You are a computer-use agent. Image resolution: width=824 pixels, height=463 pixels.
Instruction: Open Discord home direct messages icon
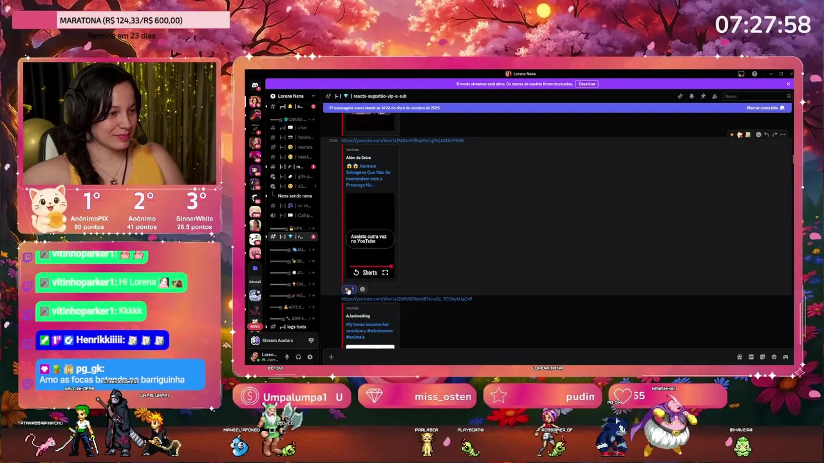coord(255,85)
